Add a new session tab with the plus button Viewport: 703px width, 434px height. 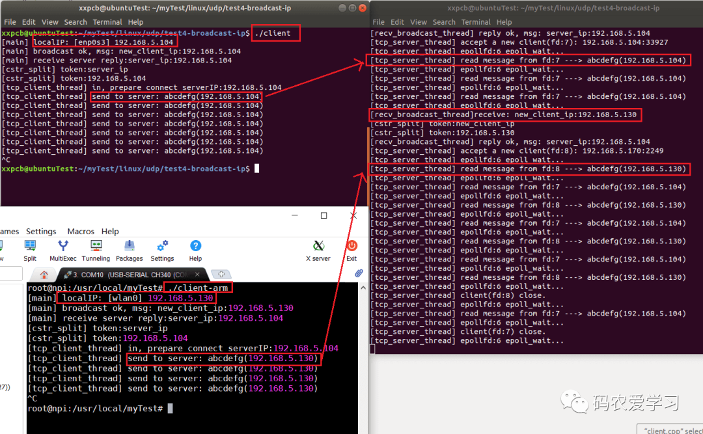(x=220, y=274)
